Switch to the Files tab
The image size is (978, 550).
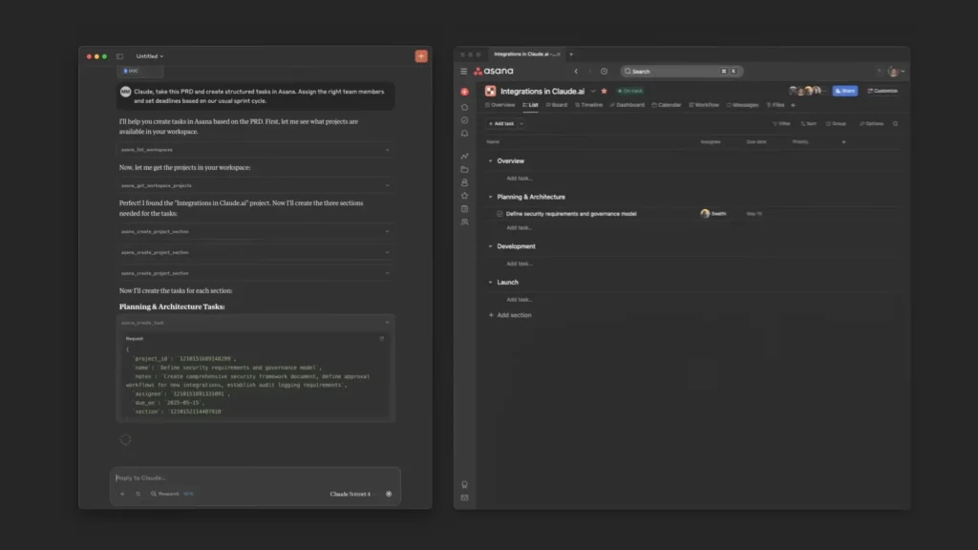coord(776,105)
